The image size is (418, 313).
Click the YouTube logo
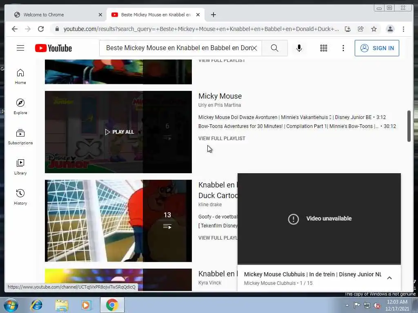53,48
